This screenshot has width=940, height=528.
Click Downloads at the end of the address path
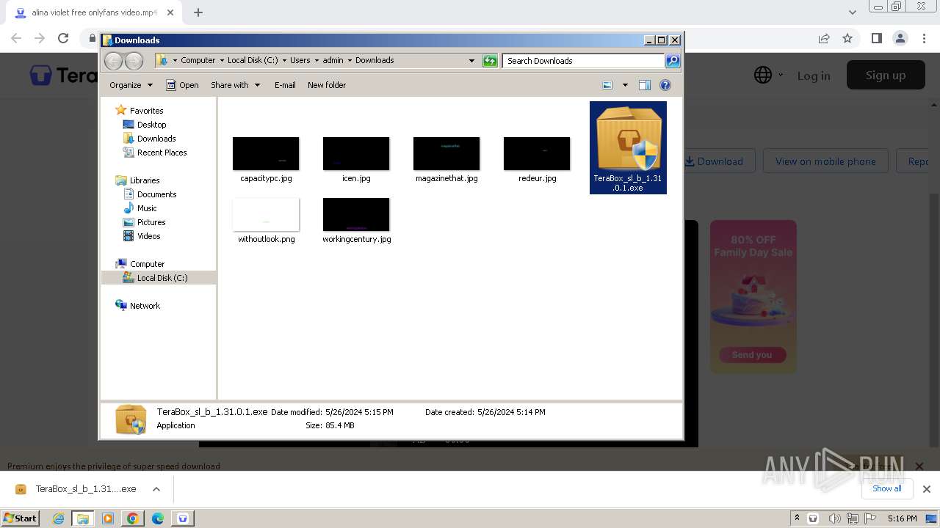(375, 60)
